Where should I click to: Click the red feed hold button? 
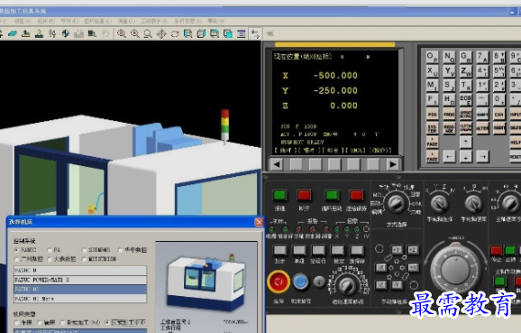click(x=356, y=195)
